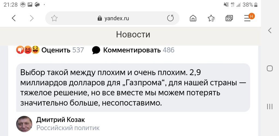Open the Новости section header

coord(133,35)
